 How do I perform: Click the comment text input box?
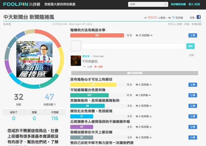coord(134,46)
